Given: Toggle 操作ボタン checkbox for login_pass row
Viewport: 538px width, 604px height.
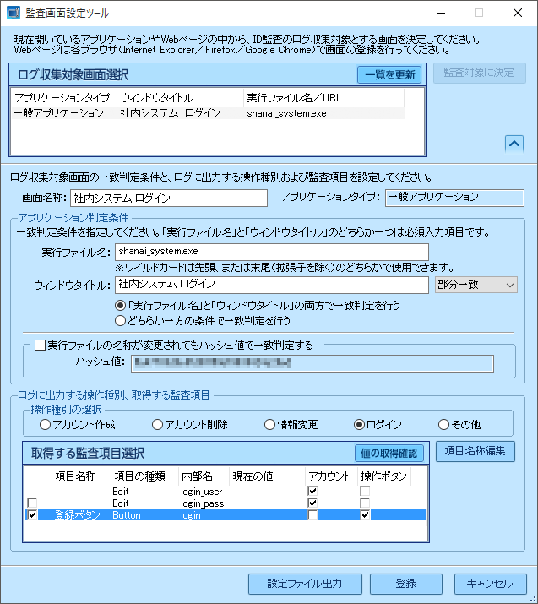Looking at the screenshot, I should (365, 503).
